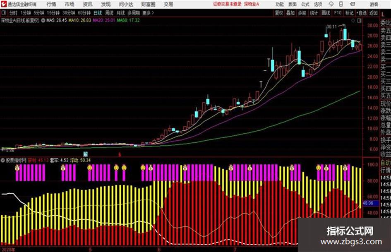
Task: Open the 交易 menu
Action: (168, 4)
